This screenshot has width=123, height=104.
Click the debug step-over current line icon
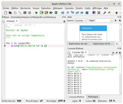(x=68, y=13)
